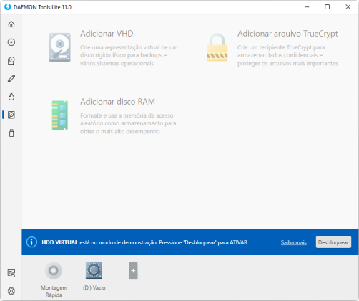Open the license icon in sidebar
The height and width of the screenshot is (301, 359).
click(11, 273)
